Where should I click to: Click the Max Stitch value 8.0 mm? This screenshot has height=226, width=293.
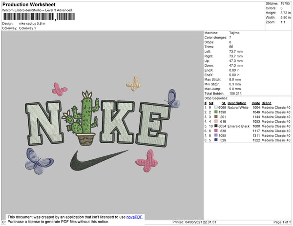pos(235,79)
